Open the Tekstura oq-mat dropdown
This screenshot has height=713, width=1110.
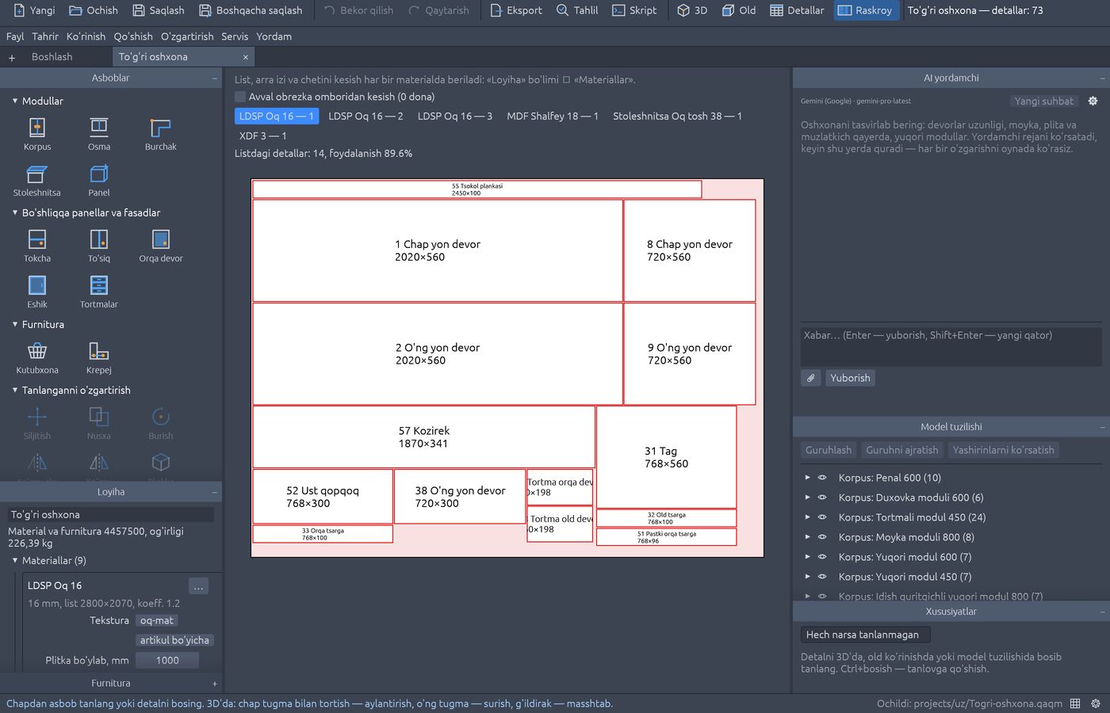157,620
